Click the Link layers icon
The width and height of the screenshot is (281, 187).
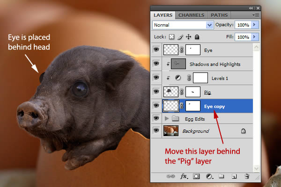pyautogui.click(x=170, y=176)
